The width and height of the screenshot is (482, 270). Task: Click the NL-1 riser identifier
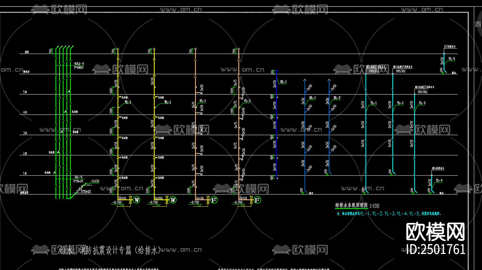(312, 98)
